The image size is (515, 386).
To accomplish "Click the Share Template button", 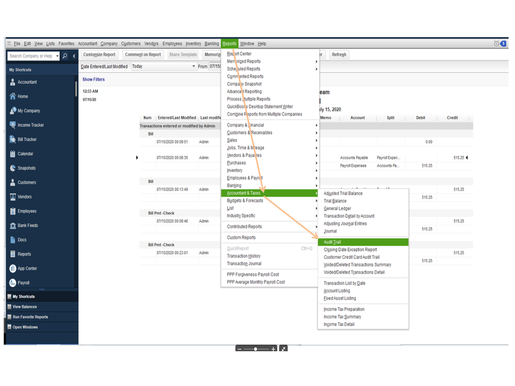I will pos(183,55).
